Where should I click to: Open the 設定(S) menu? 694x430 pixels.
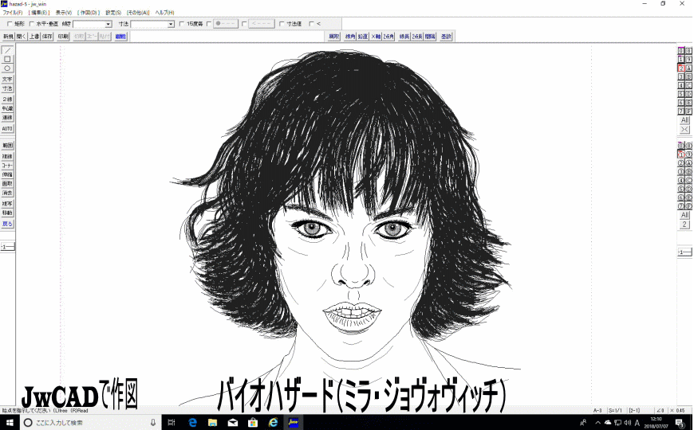click(113, 13)
